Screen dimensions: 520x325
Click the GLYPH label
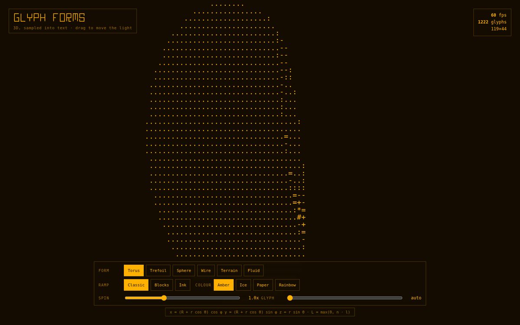point(268,298)
